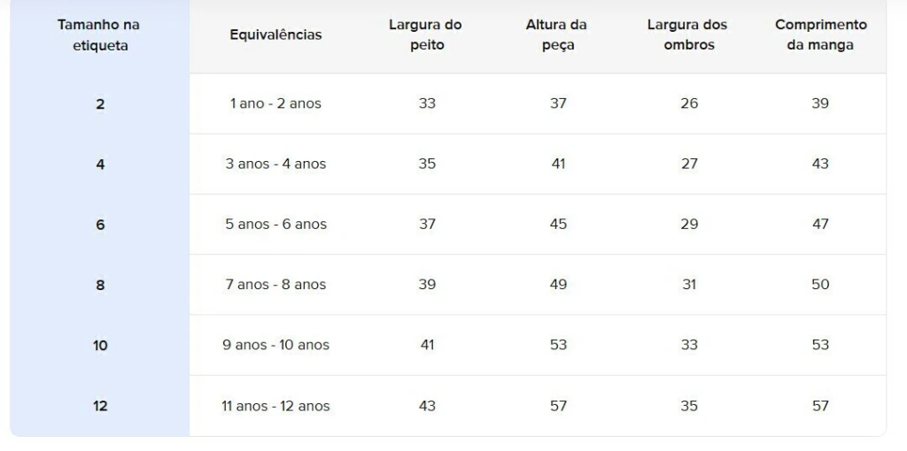Select the 'Altura da peça' header
Screen dimensions: 907x451
pyautogui.click(x=556, y=35)
